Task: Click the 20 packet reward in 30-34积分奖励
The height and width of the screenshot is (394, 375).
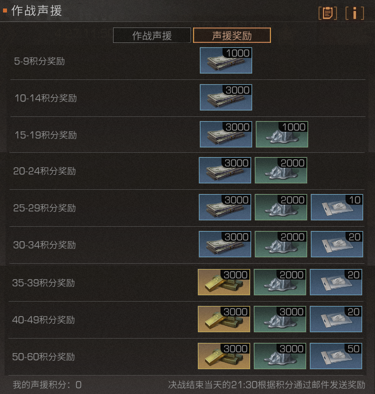Action: coord(337,244)
